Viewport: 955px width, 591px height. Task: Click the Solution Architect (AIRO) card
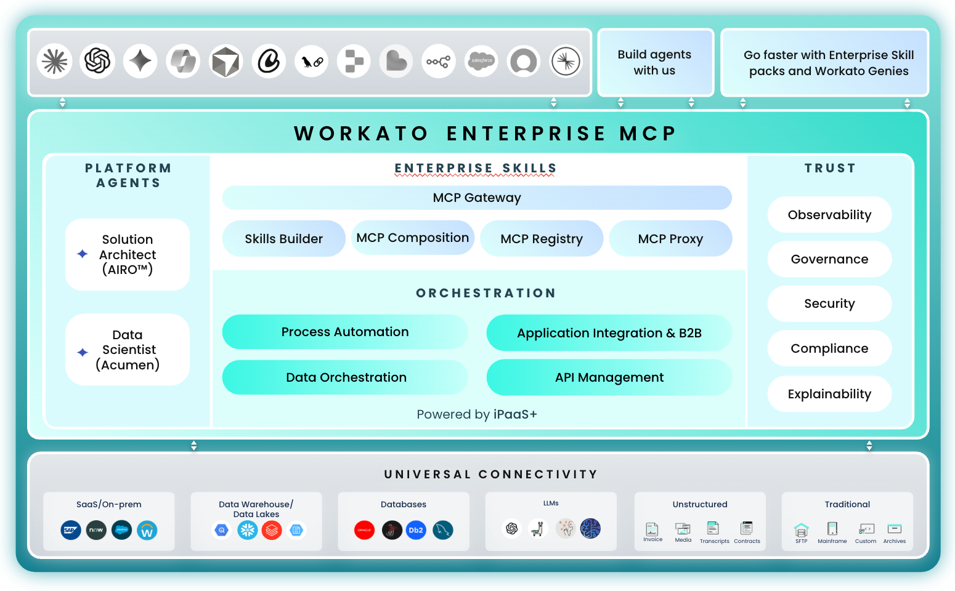click(x=128, y=254)
